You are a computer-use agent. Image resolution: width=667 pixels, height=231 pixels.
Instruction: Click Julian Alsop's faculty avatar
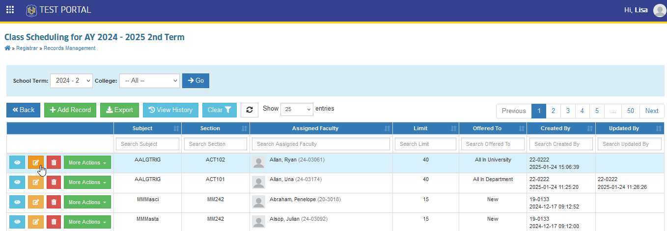pos(258,222)
